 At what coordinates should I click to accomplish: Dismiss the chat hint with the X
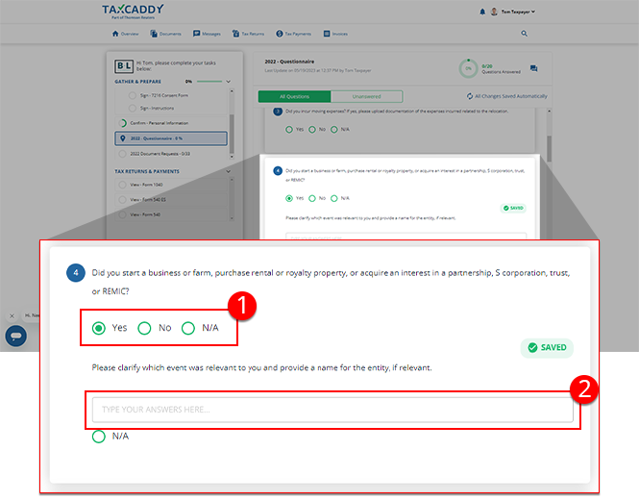coord(12,315)
